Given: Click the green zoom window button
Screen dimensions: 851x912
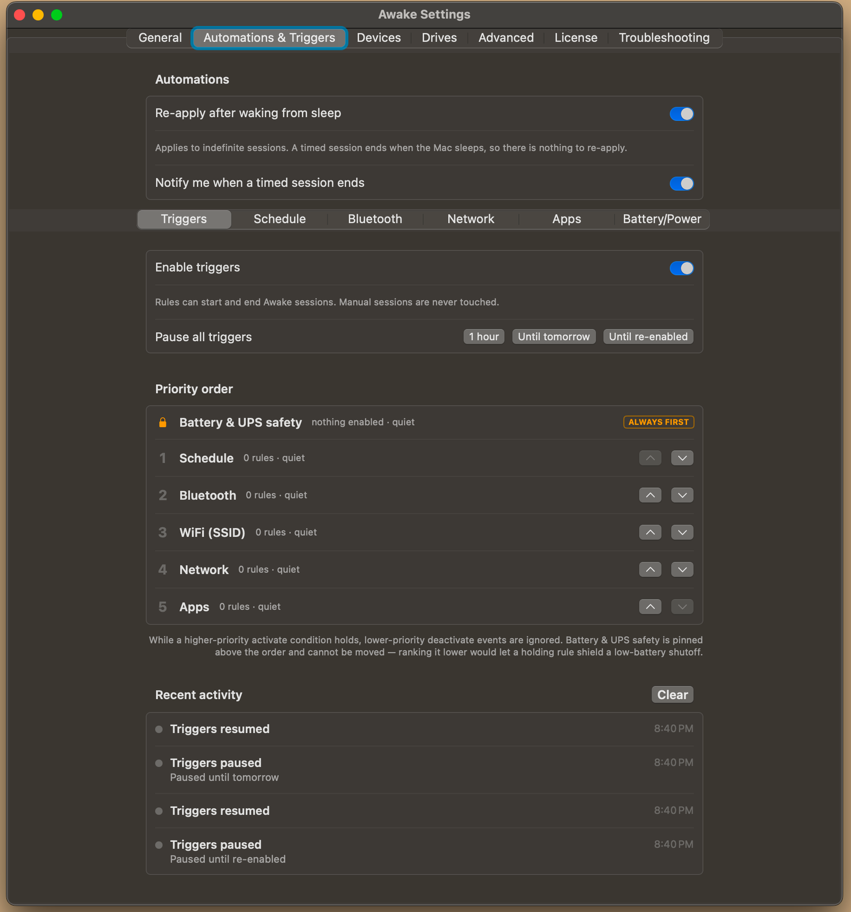Looking at the screenshot, I should 57,15.
